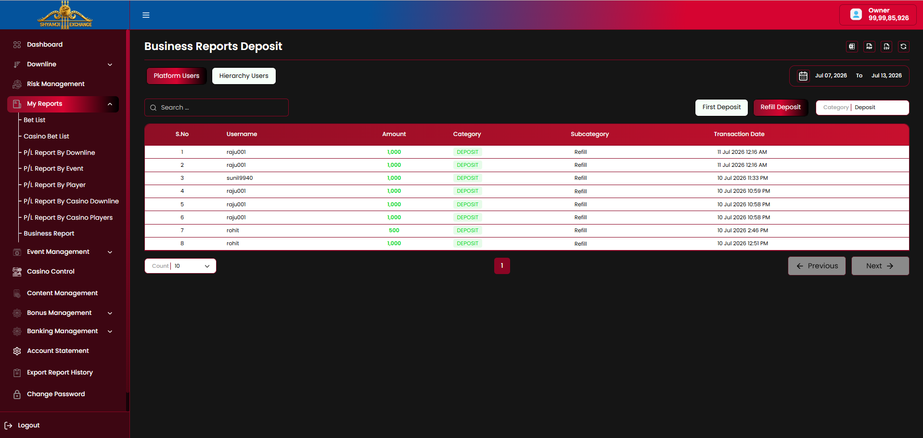Image resolution: width=923 pixels, height=438 pixels.
Task: Click the end date Jul 13, 2026
Action: pos(886,76)
